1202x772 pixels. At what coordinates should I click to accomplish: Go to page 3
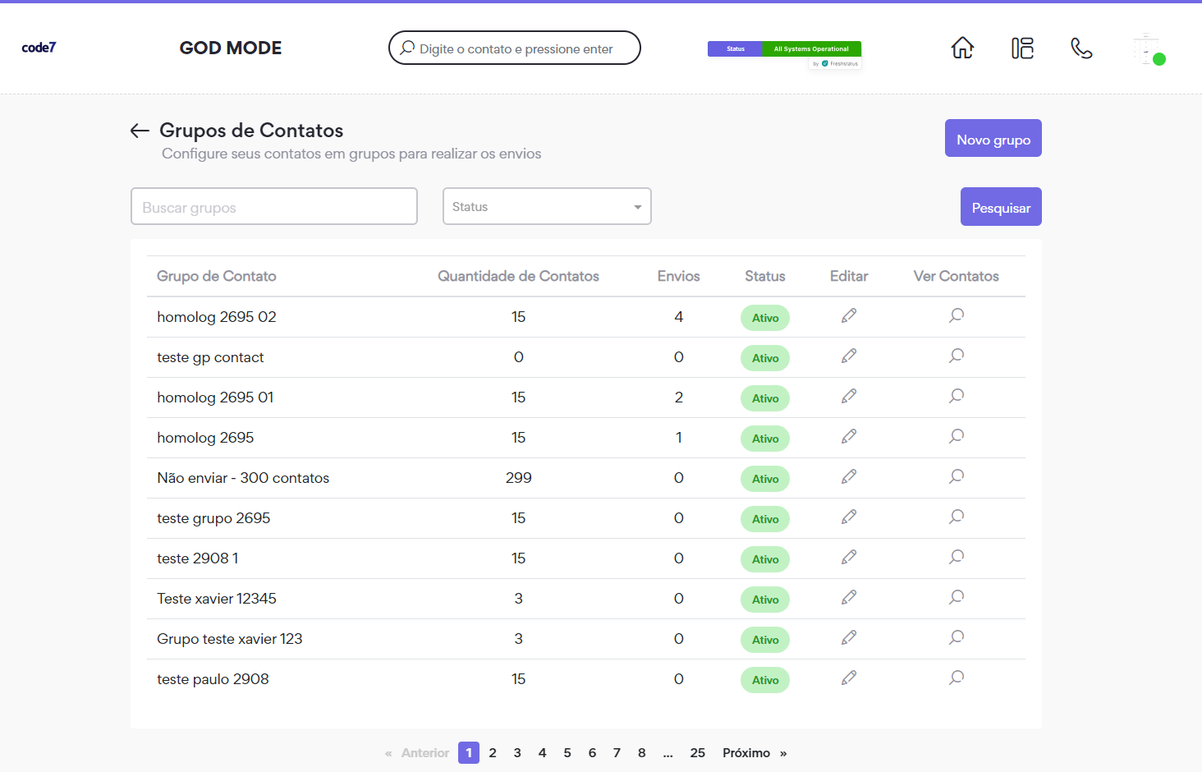pos(517,753)
